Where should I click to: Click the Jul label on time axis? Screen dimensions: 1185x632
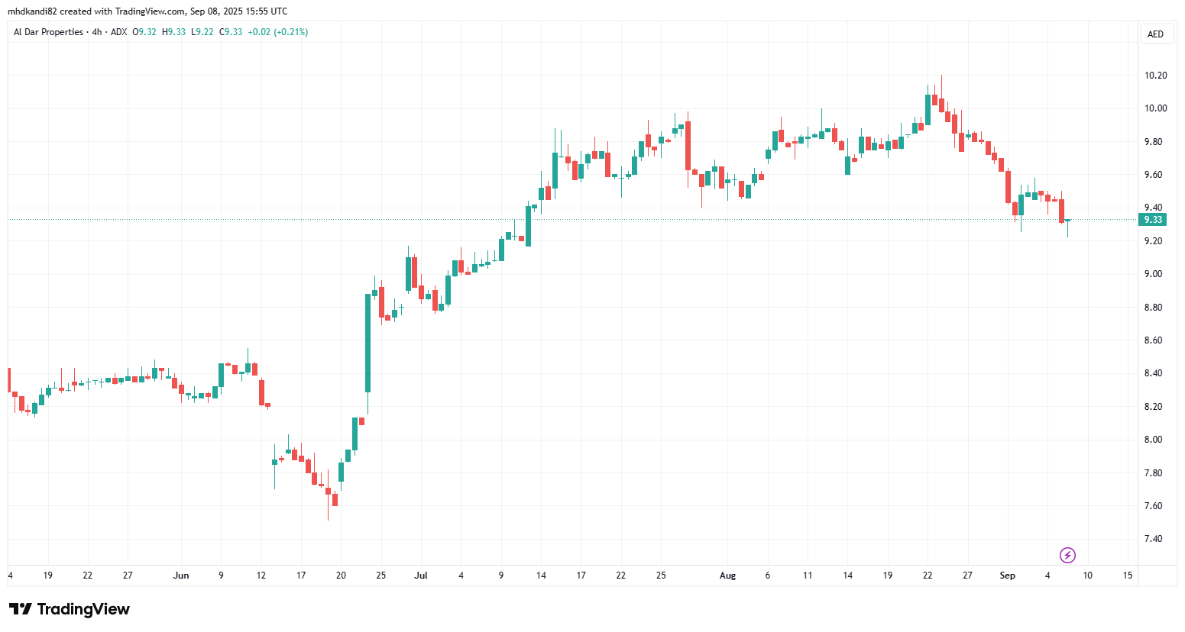(421, 576)
